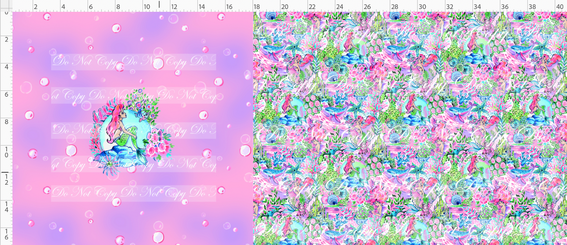This screenshot has width=567, height=245.
Task: Click the "12" mark on horizontal ruler
Action: point(174,7)
